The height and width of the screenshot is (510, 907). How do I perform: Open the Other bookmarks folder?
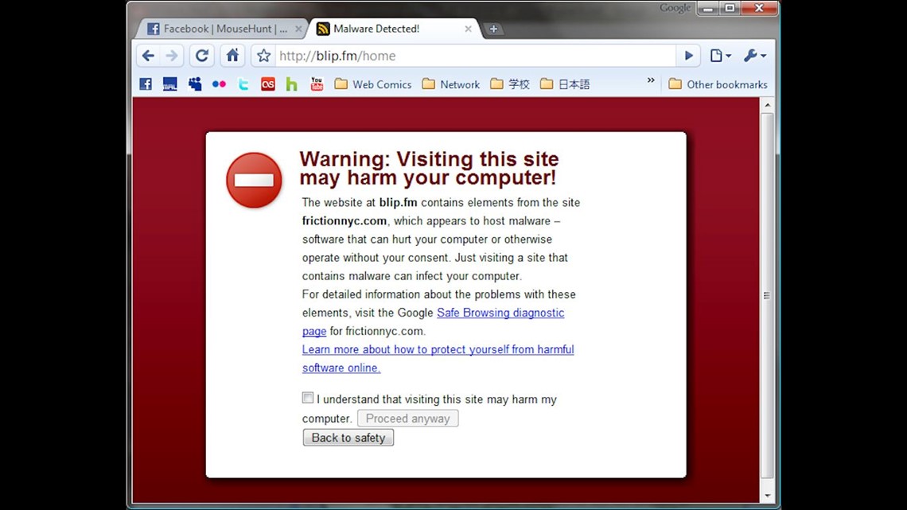point(718,84)
